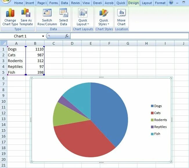Screen dimensions: 189x168
Task: Select cell A4 containing Reptiles
Action: (16, 66)
